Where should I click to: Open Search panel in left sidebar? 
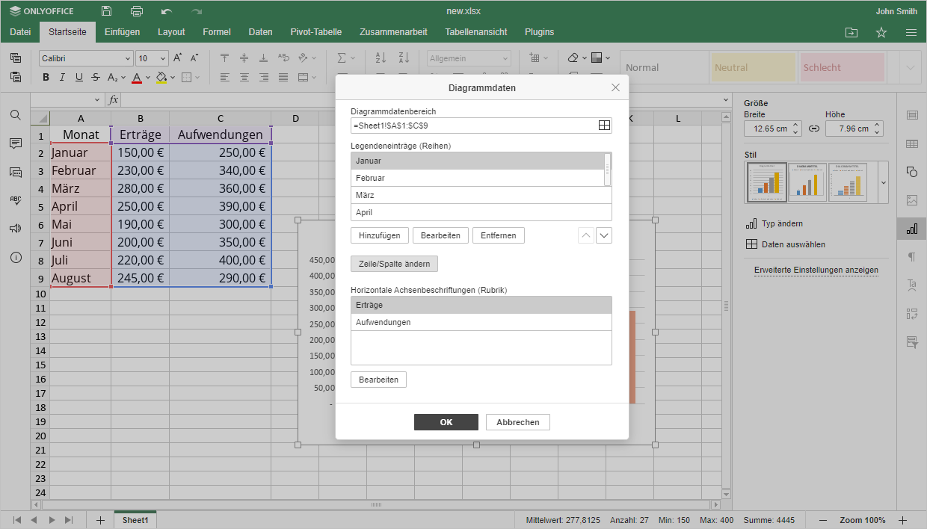pyautogui.click(x=15, y=115)
